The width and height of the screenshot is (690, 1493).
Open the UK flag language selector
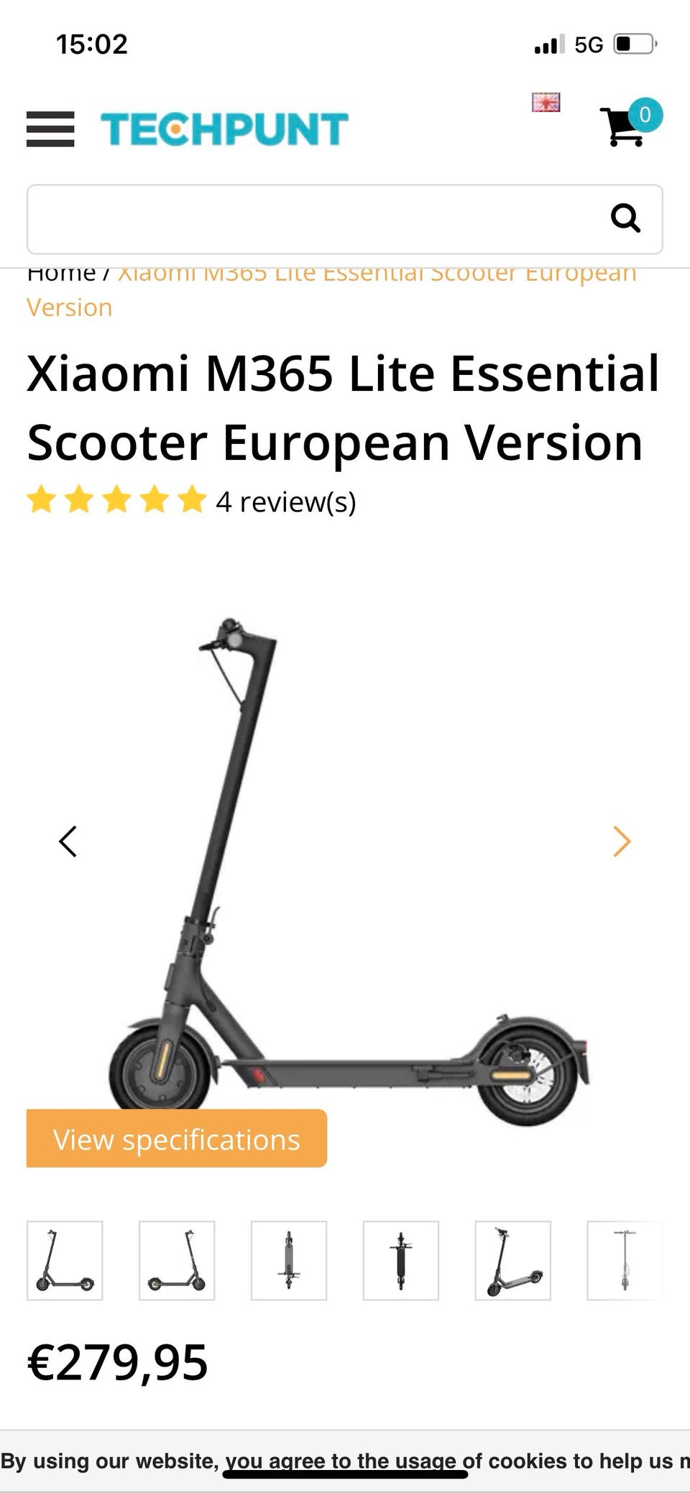546,102
